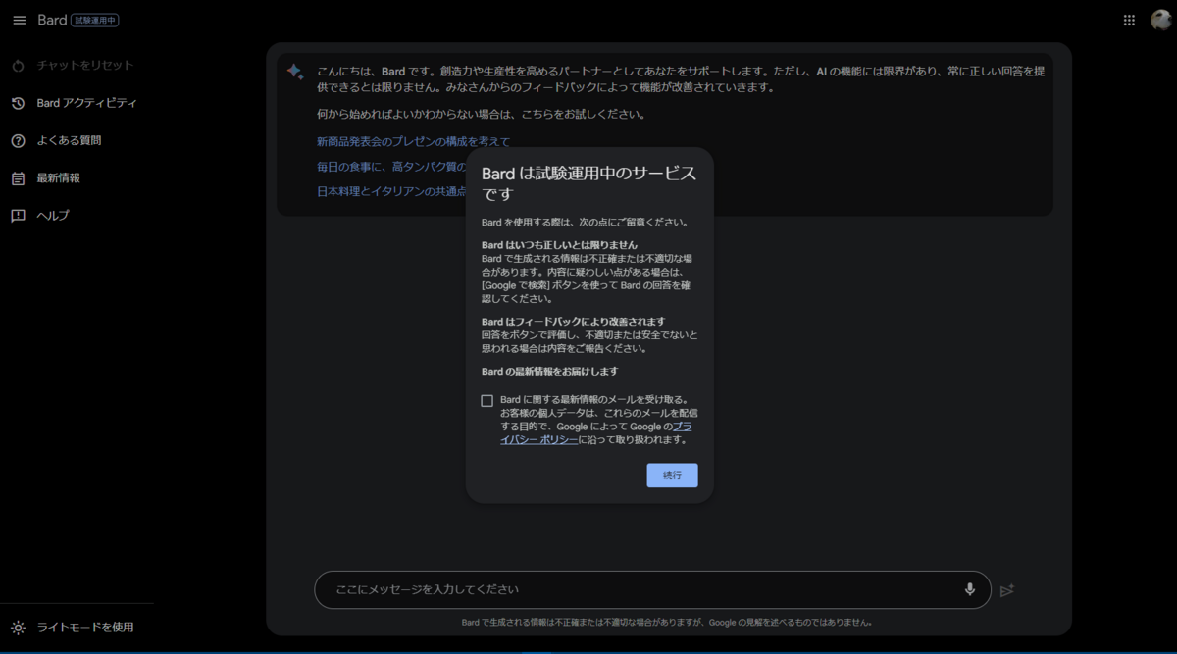The height and width of the screenshot is (654, 1177).
Task: Click the FAQ question mark icon
Action: (18, 140)
